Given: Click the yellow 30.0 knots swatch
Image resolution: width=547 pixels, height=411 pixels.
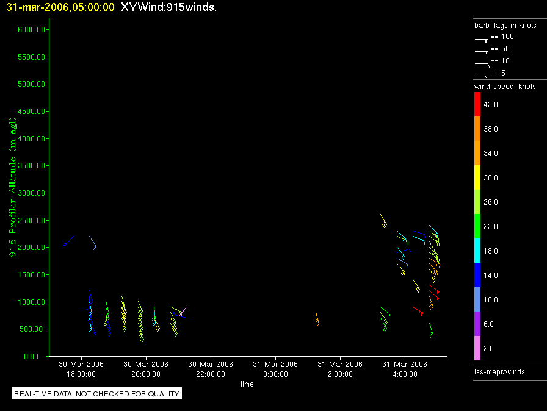Looking at the screenshot, I should [477, 177].
